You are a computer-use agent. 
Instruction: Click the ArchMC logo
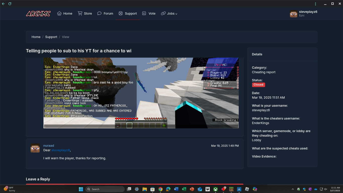38,14
